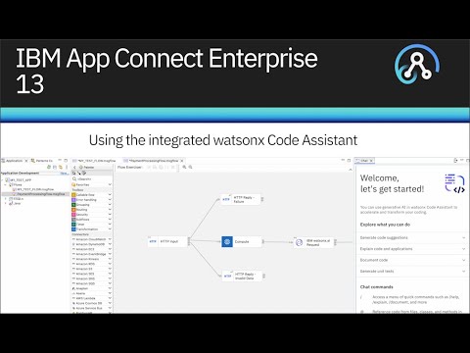Expand the ESQLs tree node
The width and height of the screenshot is (470, 353).
(x=6, y=199)
